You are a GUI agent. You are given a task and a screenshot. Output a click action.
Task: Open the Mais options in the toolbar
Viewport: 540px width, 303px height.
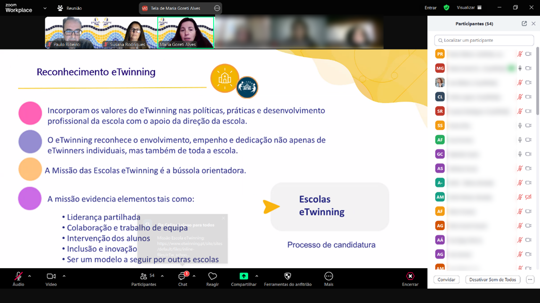click(329, 276)
